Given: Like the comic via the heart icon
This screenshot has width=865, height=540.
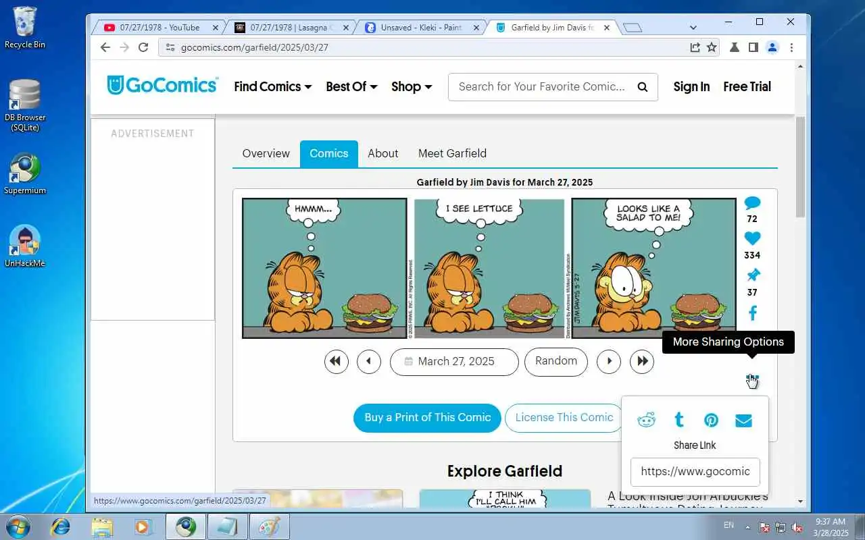Looking at the screenshot, I should click(x=752, y=238).
